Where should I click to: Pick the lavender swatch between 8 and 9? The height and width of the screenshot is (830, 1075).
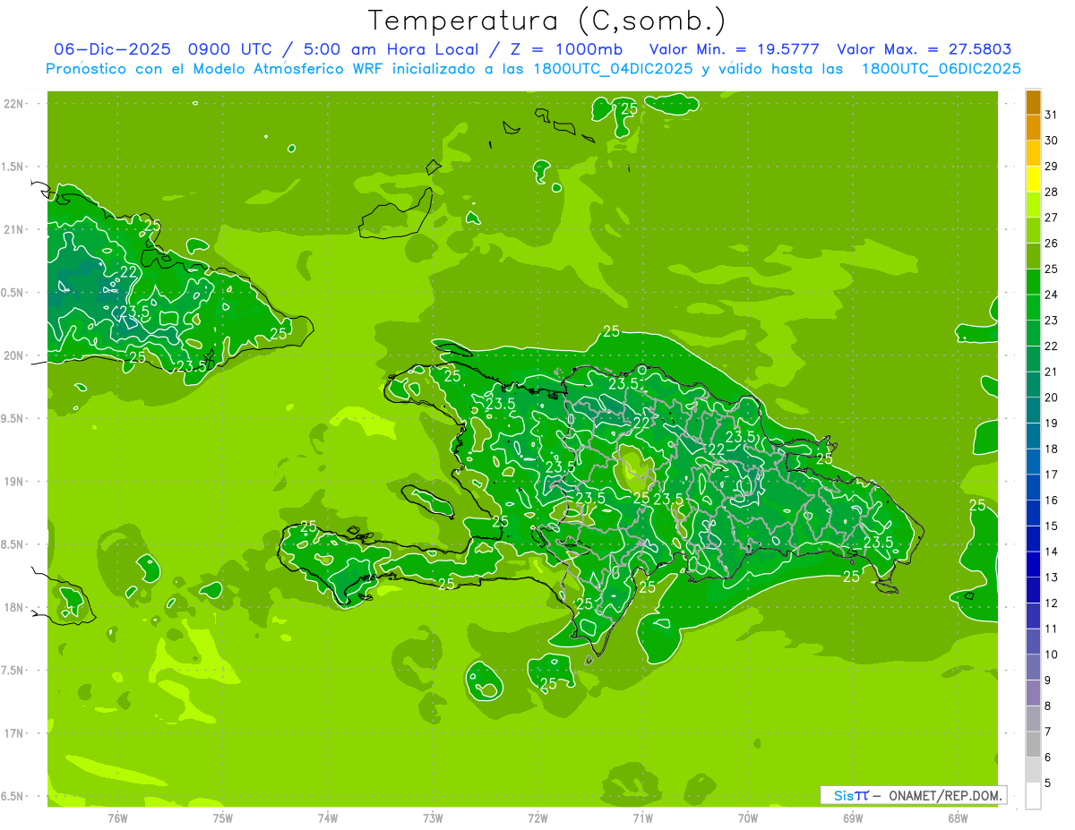coord(1033,693)
